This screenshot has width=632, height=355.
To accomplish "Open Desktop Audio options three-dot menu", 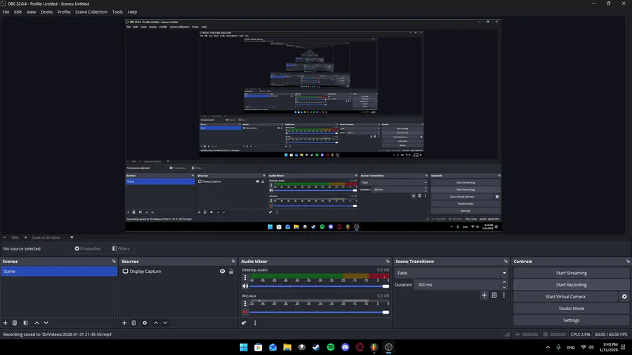I will click(x=245, y=278).
